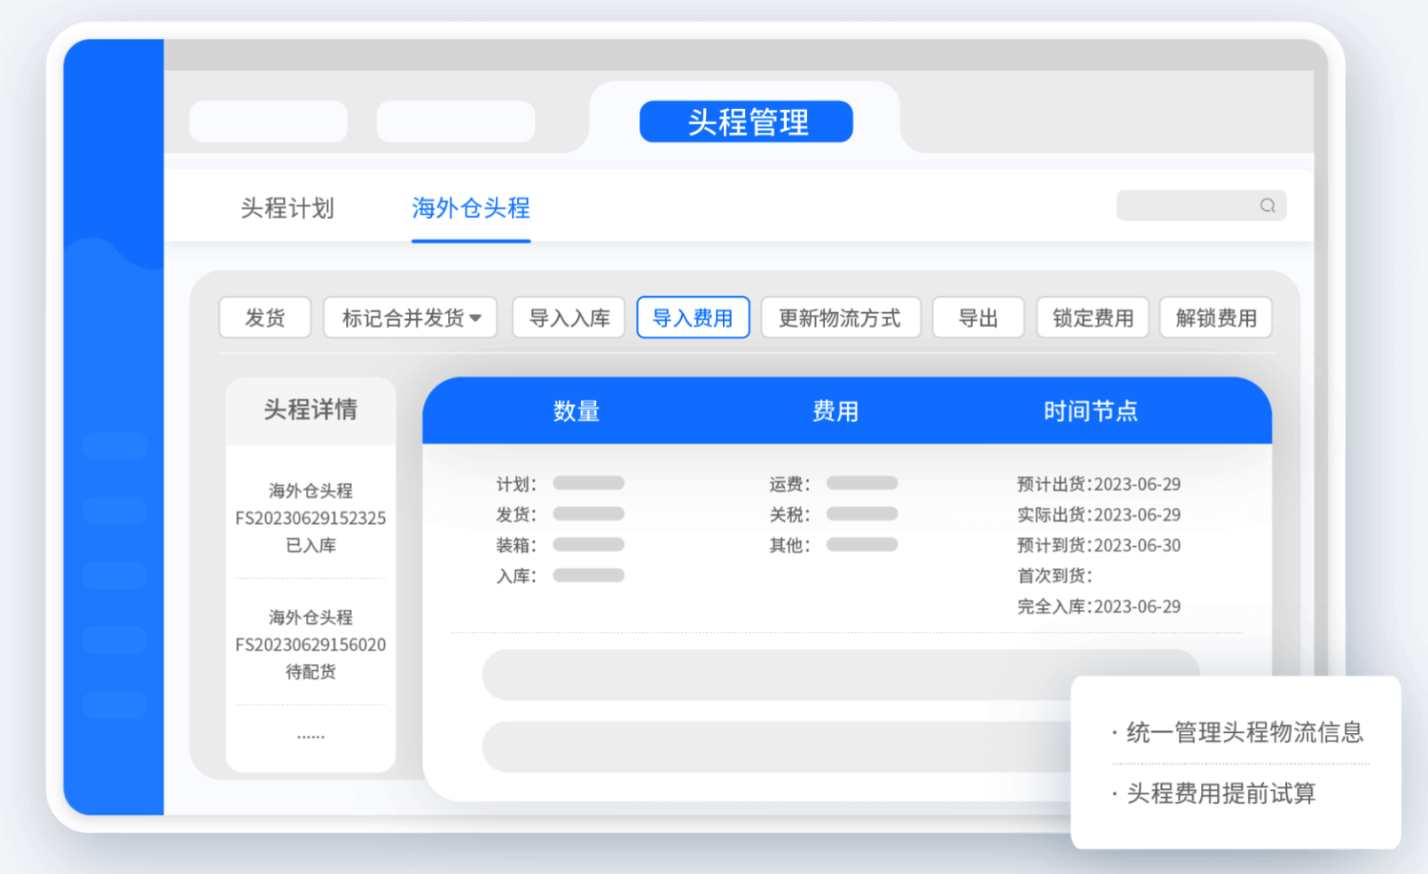Click the search magnifier icon
1428x874 pixels.
tap(1267, 206)
